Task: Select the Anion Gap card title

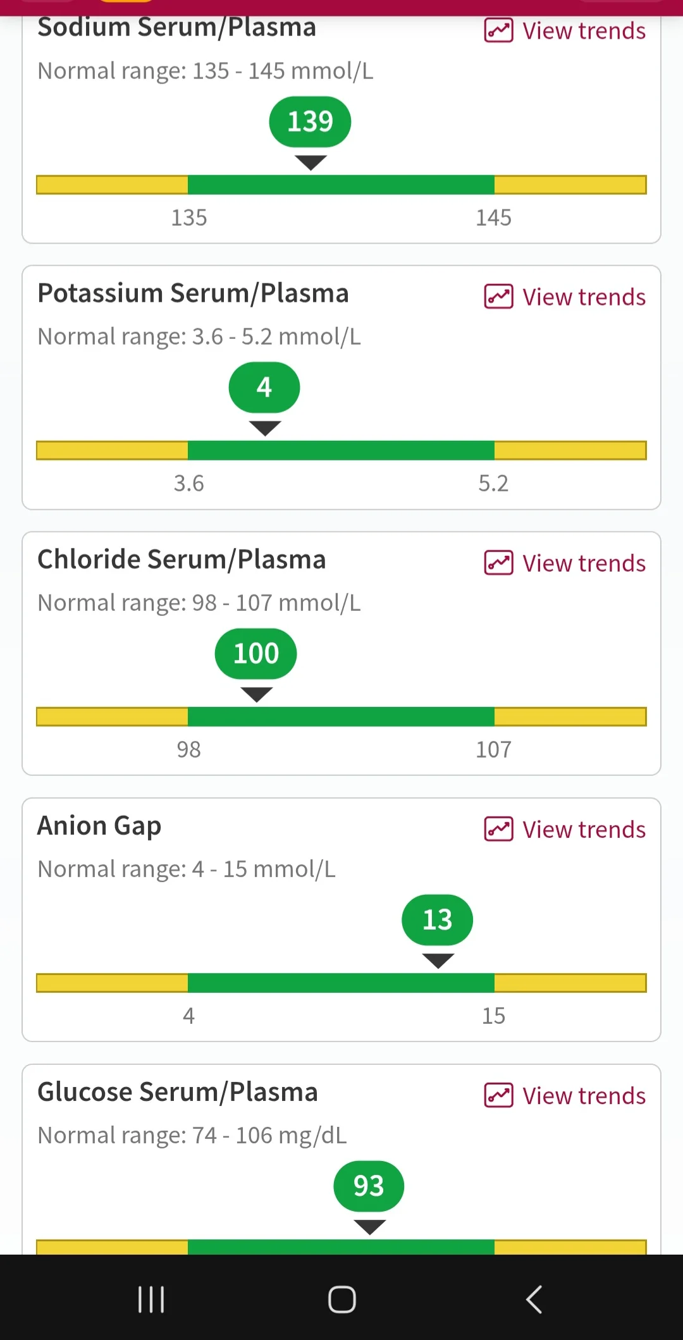Action: [99, 826]
